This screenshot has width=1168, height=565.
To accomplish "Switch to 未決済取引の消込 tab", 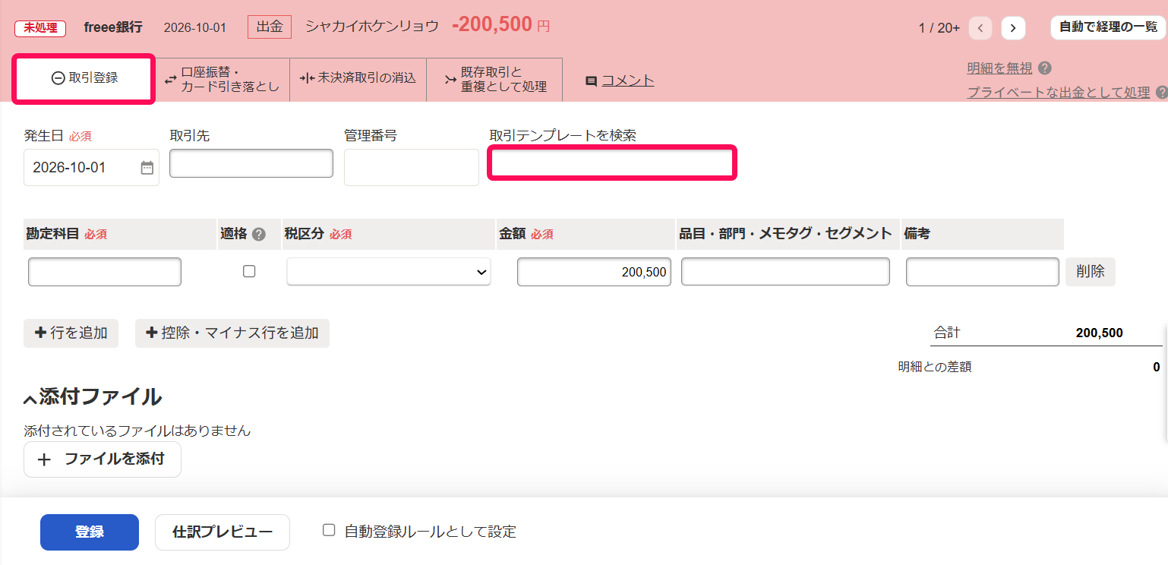I will click(358, 80).
